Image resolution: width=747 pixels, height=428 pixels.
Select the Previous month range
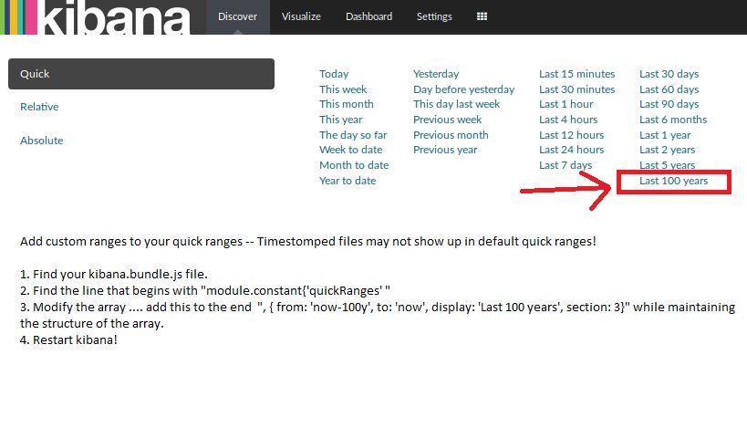451,135
